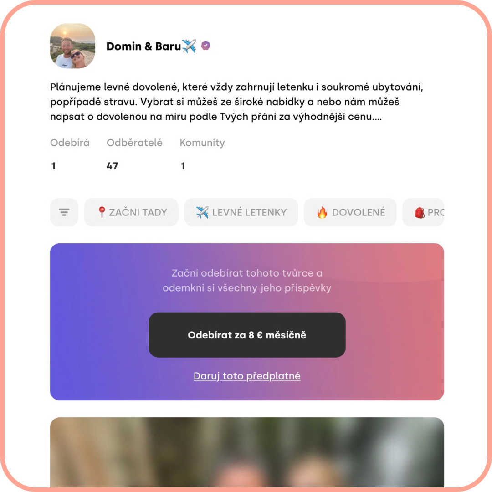Select the partially visible PRO category tab
The height and width of the screenshot is (492, 492).
[423, 212]
